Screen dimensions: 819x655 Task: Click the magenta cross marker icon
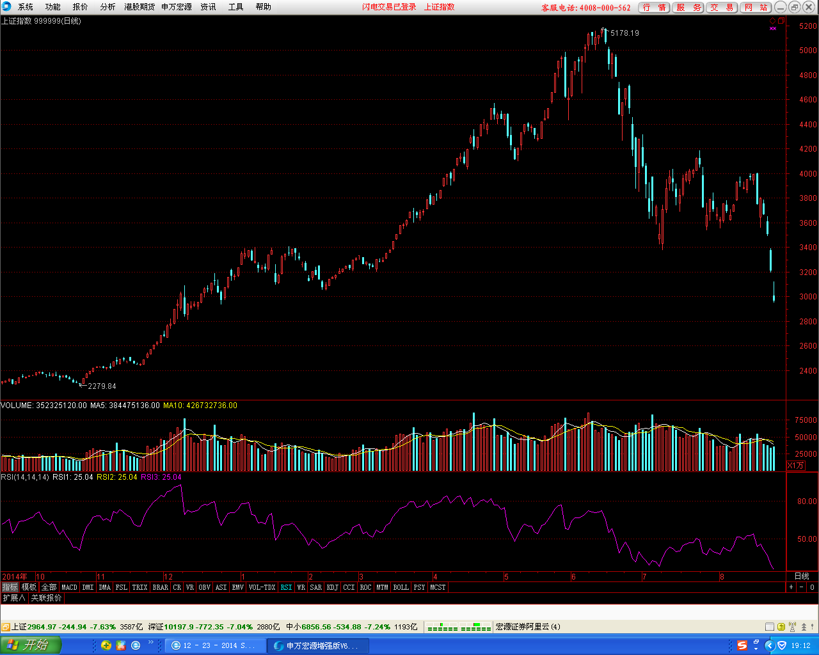(x=773, y=28)
